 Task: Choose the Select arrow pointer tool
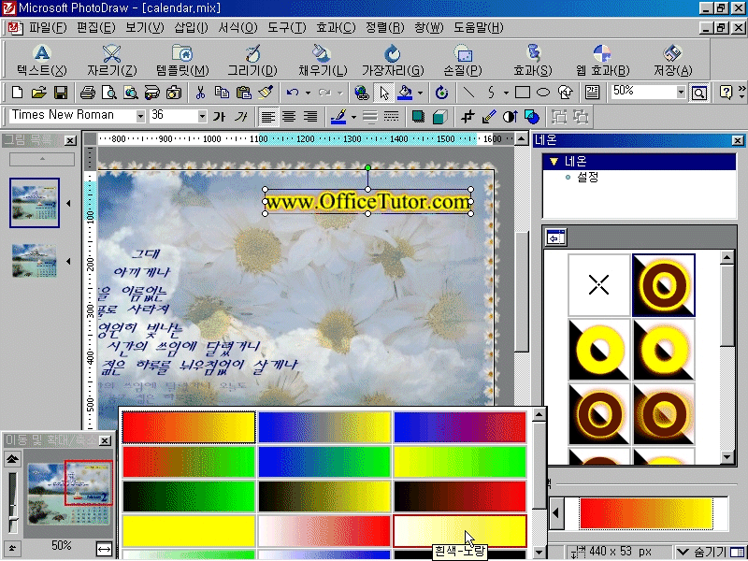[x=384, y=92]
